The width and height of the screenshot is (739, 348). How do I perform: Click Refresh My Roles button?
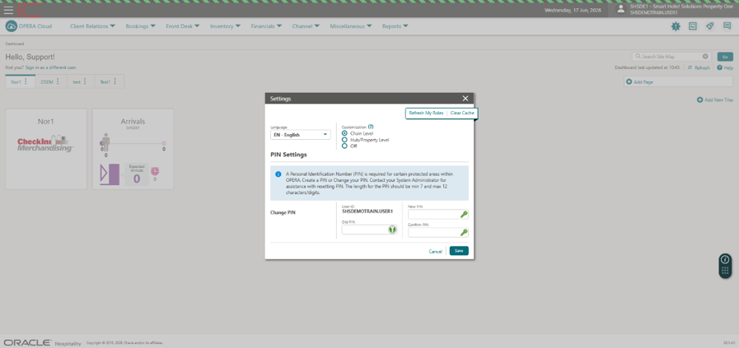pyautogui.click(x=426, y=114)
